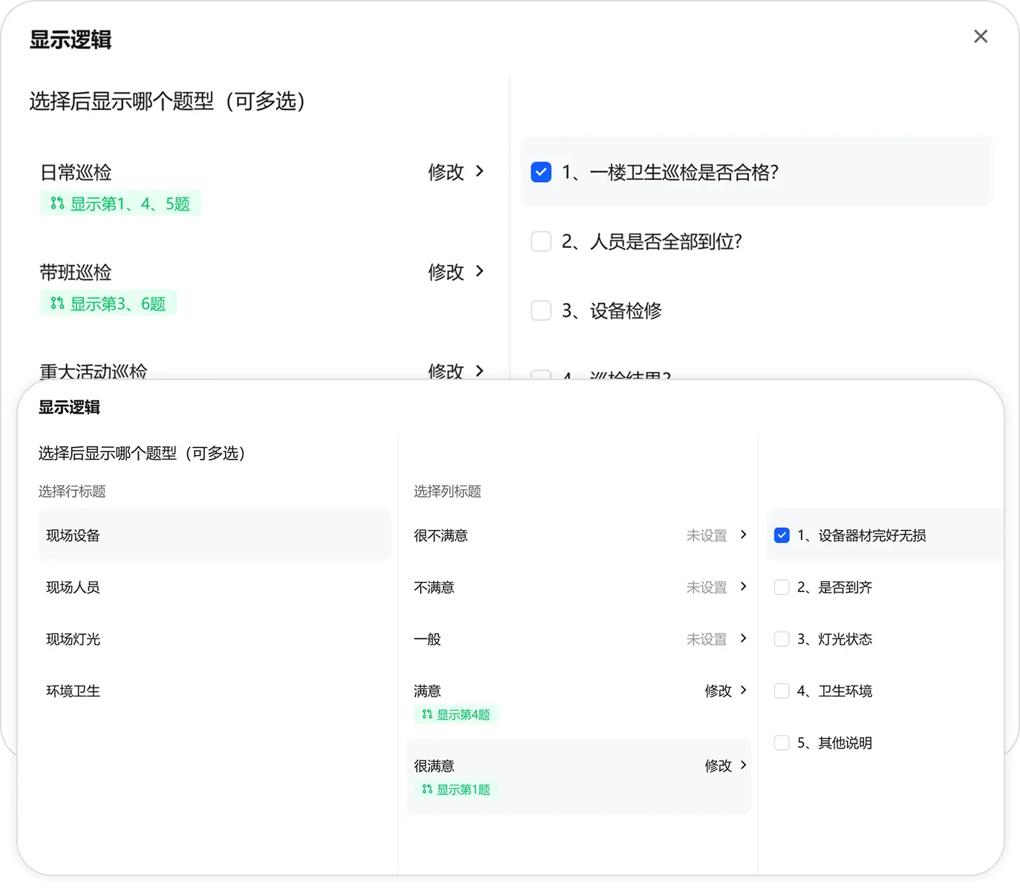
Task: Expand chevron for 满意 row
Action: 743,691
